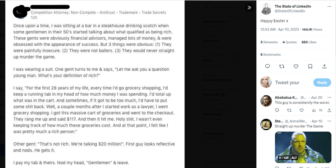Viewport: 336px width, 168px height.
Task: Reply to Abokatua's comment
Action: (x=277, y=110)
